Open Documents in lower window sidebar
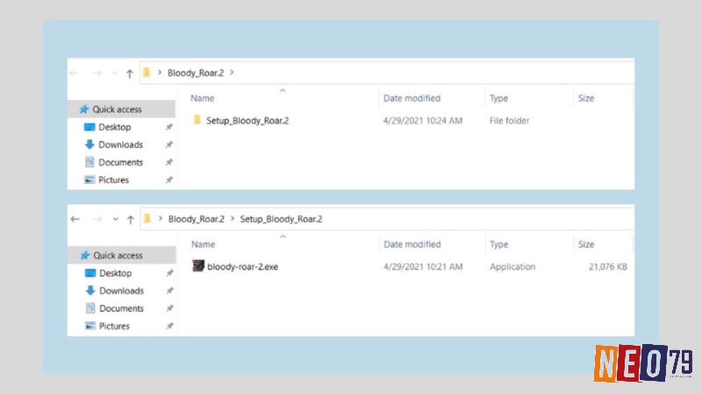The image size is (702, 394). (121, 308)
